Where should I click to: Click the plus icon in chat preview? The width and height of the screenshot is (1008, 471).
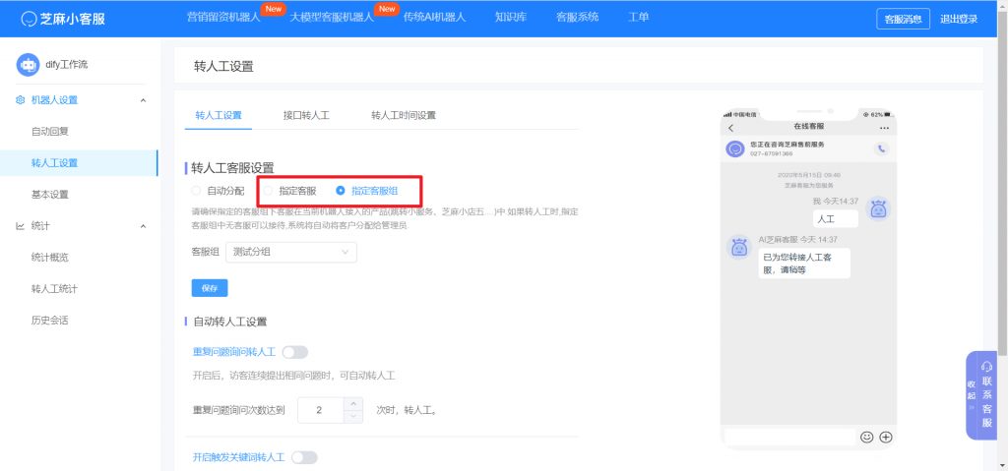886,437
